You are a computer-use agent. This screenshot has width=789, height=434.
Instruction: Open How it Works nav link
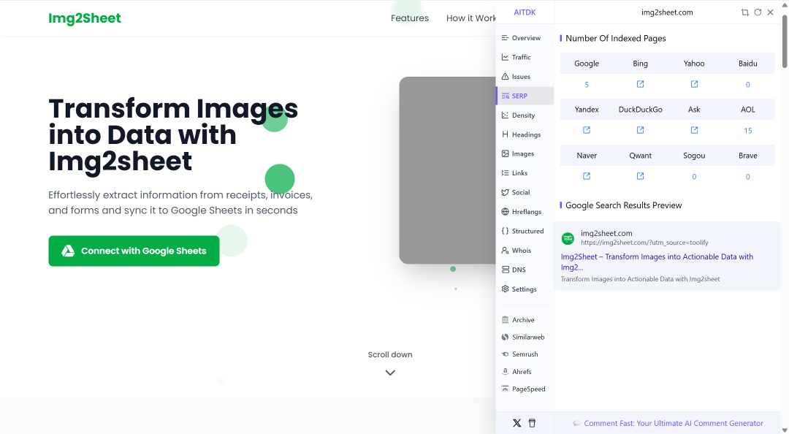click(471, 18)
